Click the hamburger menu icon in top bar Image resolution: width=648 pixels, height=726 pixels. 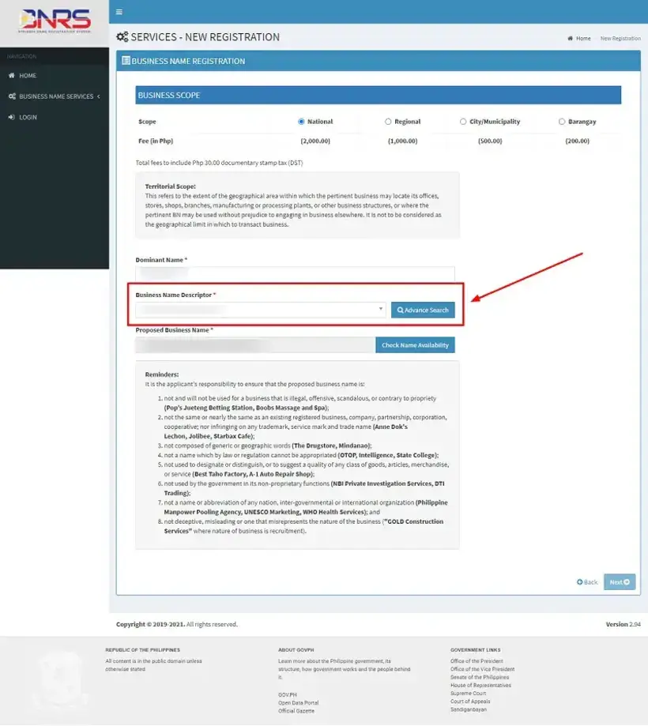click(119, 12)
